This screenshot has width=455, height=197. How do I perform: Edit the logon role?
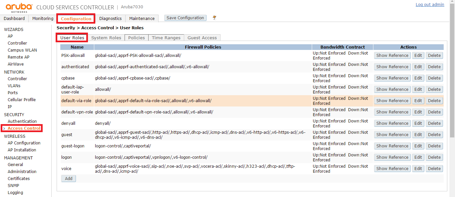[x=418, y=157]
